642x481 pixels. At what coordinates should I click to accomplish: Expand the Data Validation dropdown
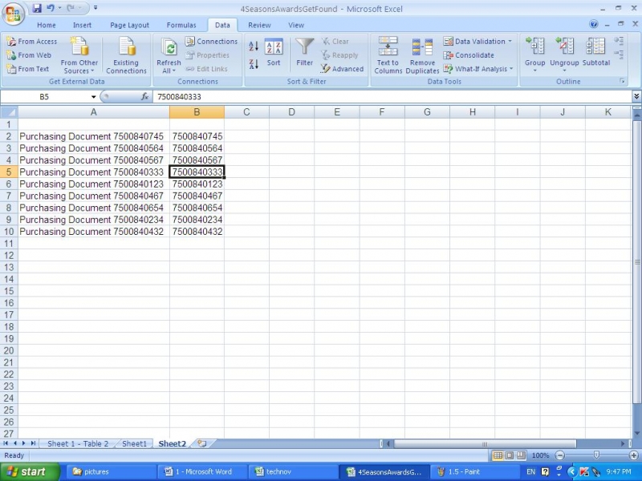click(x=510, y=42)
